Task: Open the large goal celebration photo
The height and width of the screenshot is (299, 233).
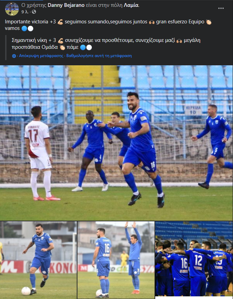Action: [x=116, y=143]
